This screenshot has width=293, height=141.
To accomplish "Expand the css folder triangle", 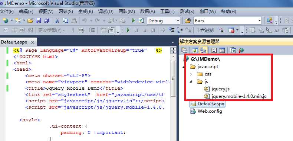I will click(191, 74).
